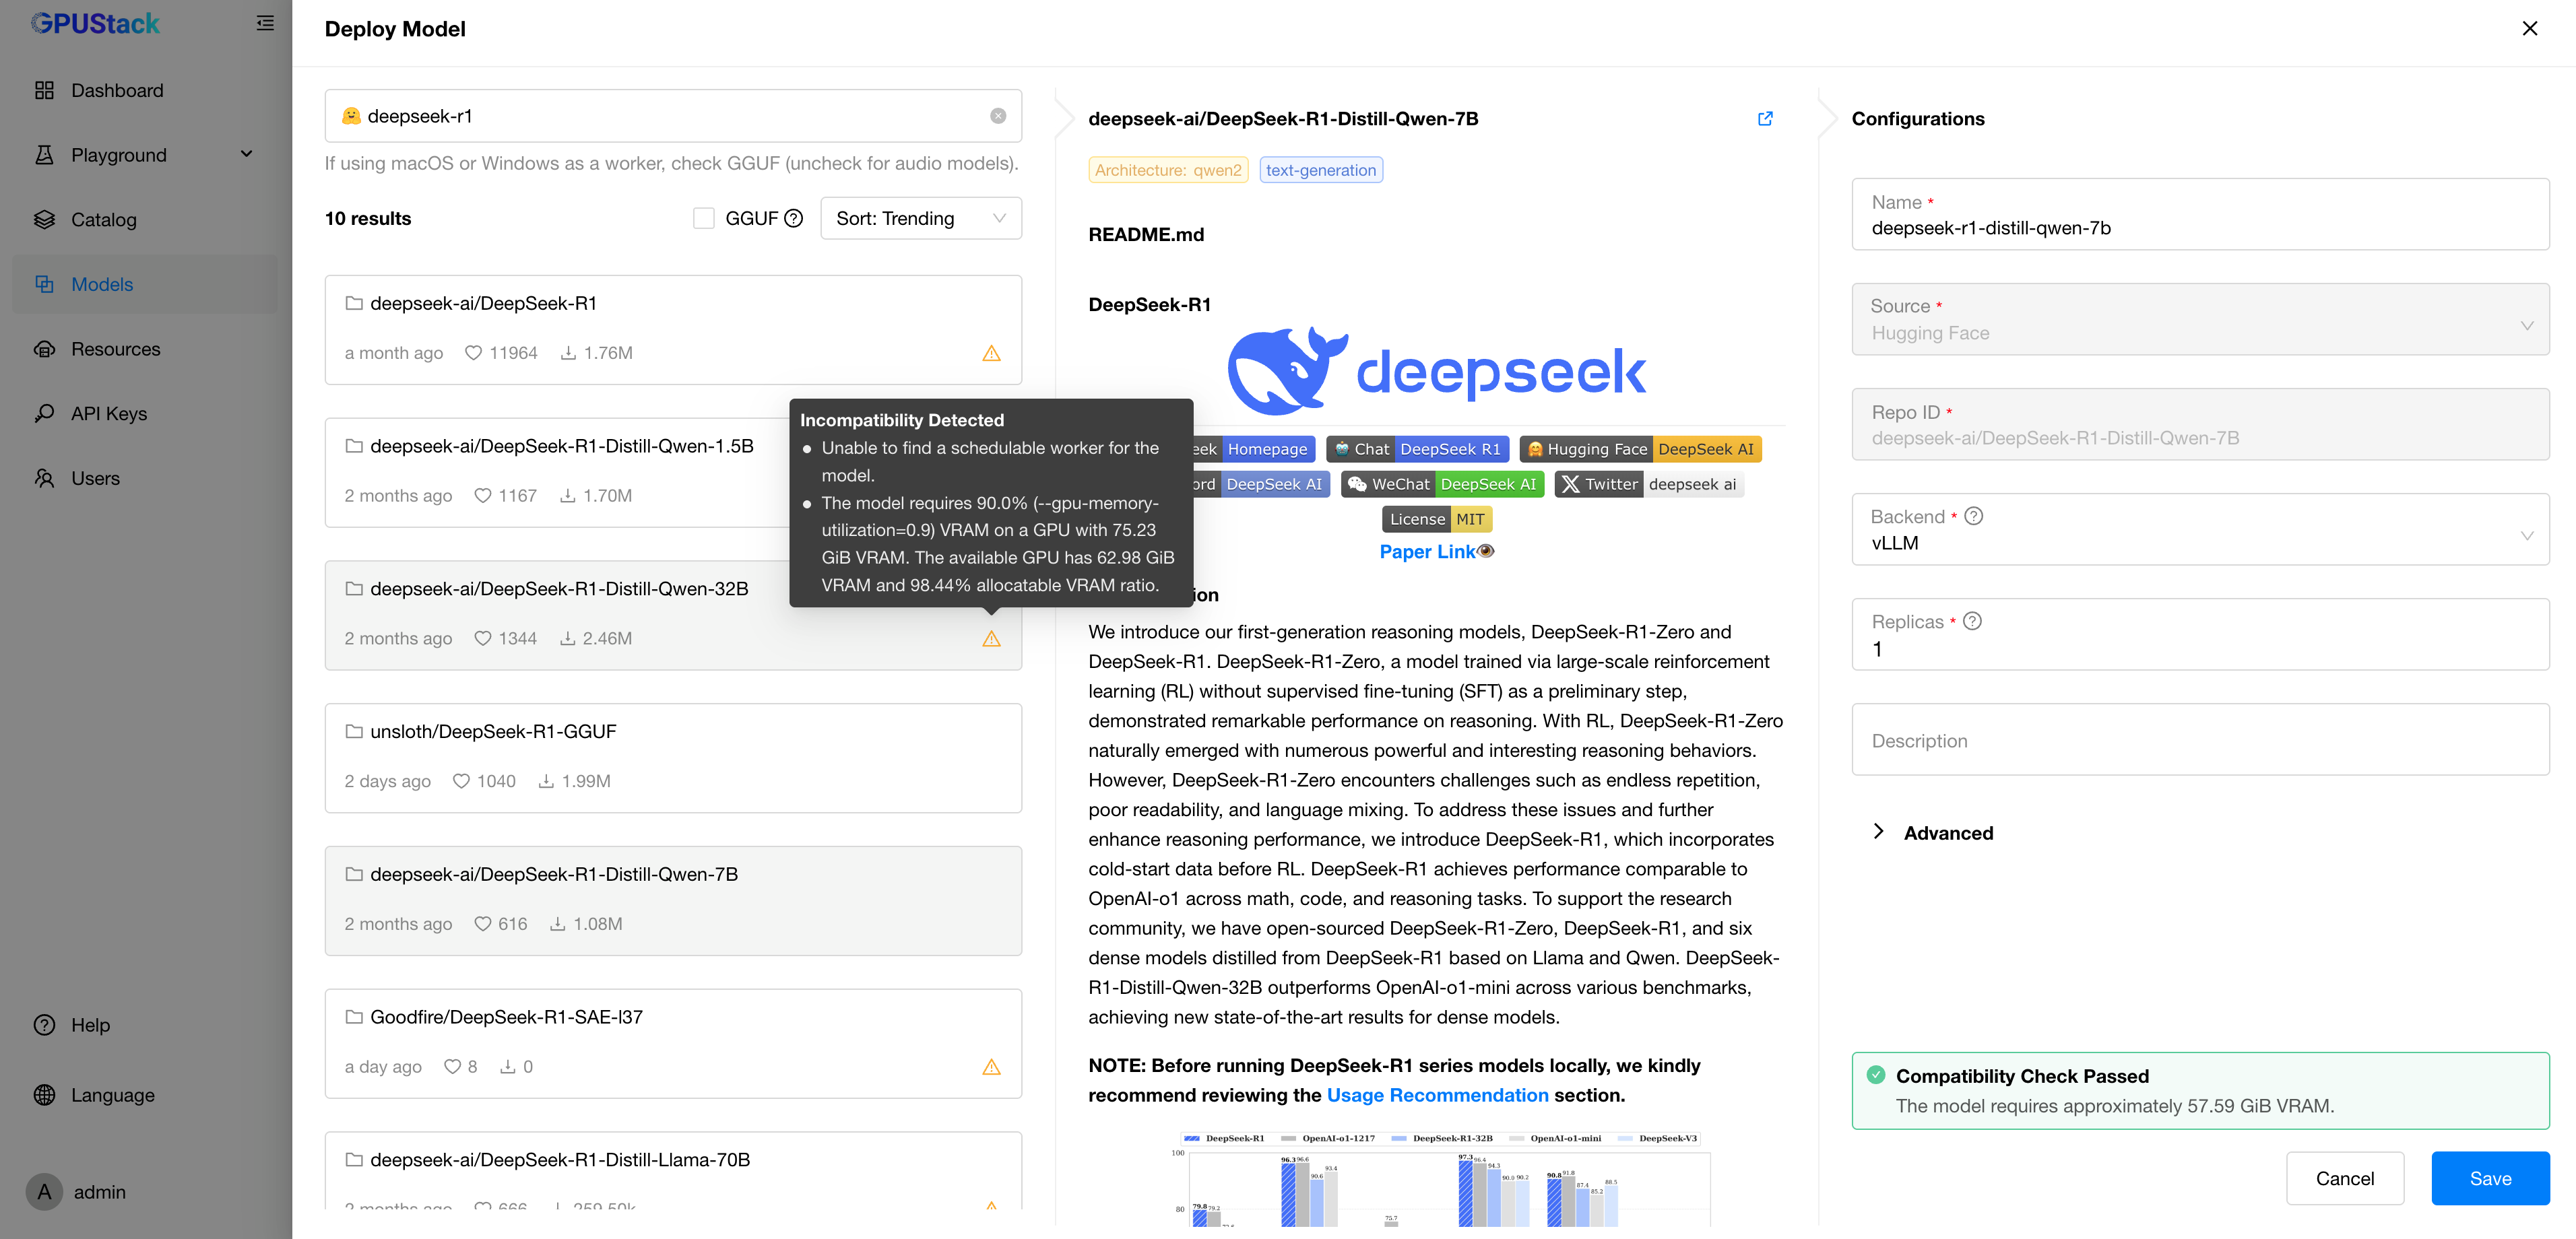The height and width of the screenshot is (1239, 2576).
Task: Click the Users people icon
Action: [x=44, y=478]
